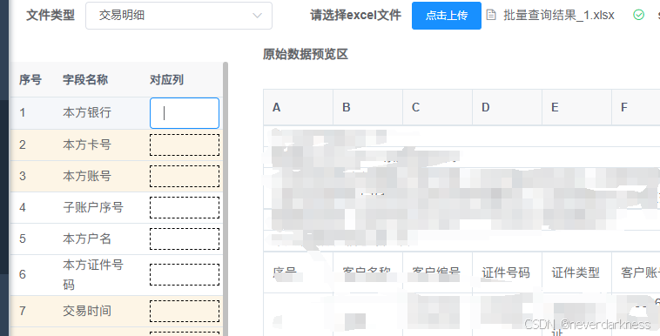
Task: Click the 证件号码 cell in preview table
Action: (x=508, y=272)
